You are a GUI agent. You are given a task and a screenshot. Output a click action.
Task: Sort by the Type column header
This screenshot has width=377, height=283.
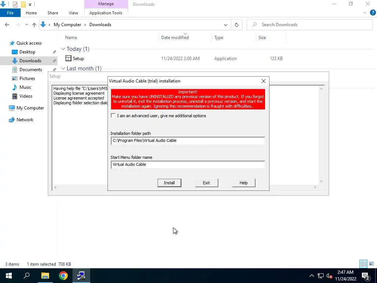219,38
